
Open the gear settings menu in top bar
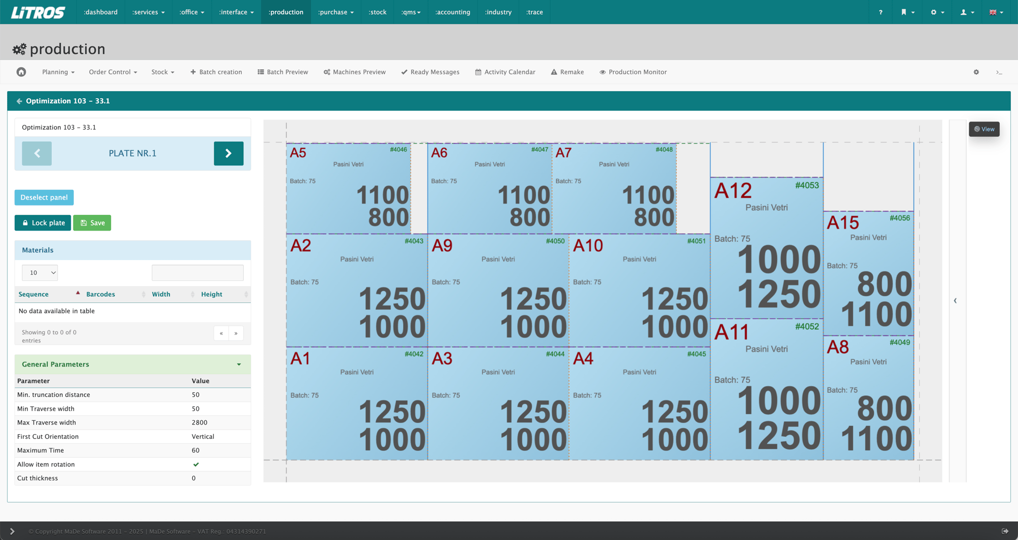(938, 12)
